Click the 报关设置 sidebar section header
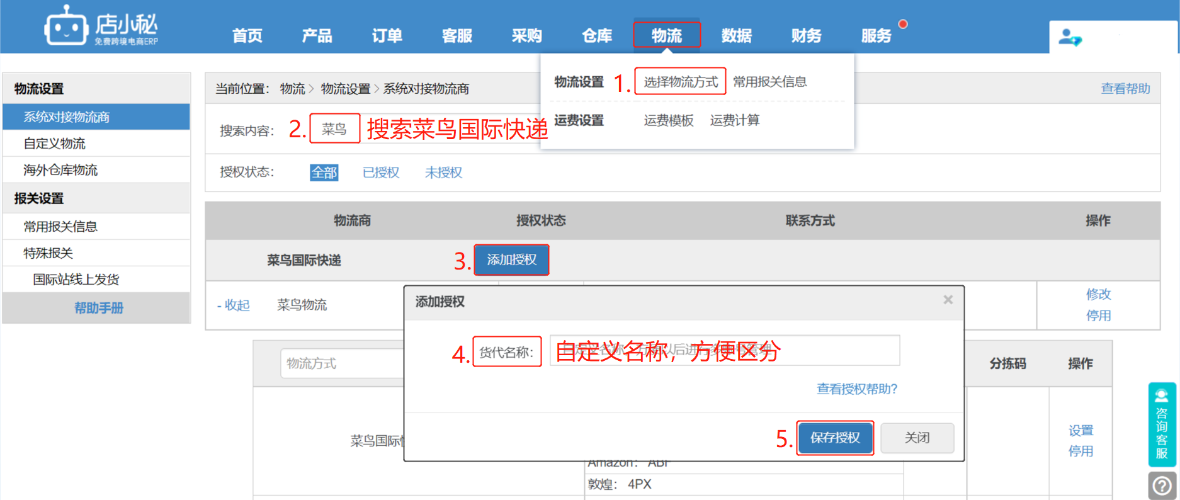 96,198
